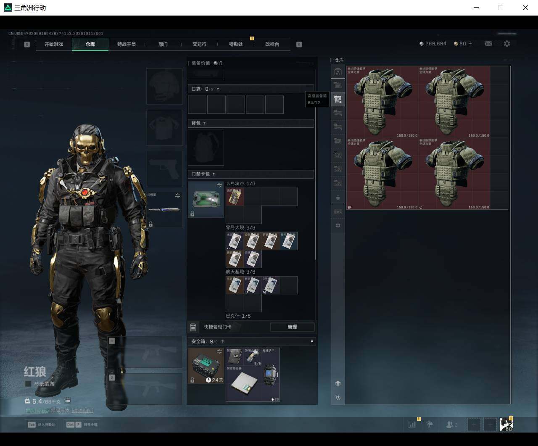Click the help icon next to 口袋
This screenshot has height=446, width=538.
(218, 89)
